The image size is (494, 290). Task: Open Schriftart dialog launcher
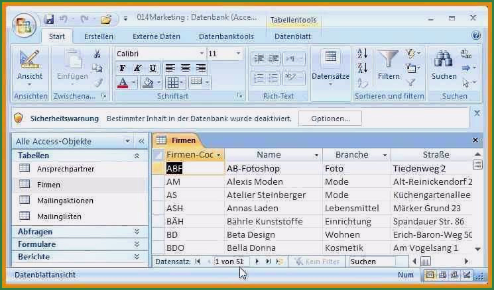click(240, 95)
